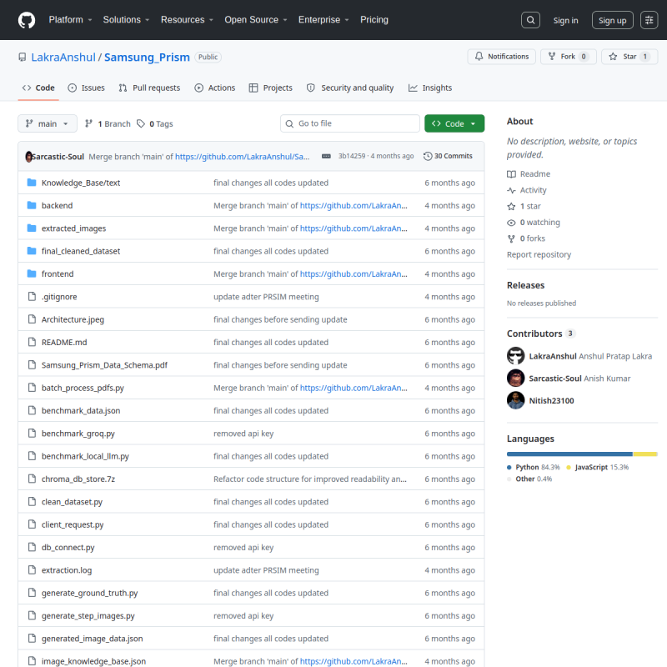Screen dimensions: 667x667
Task: Focus the Go to file search field
Action: click(350, 123)
